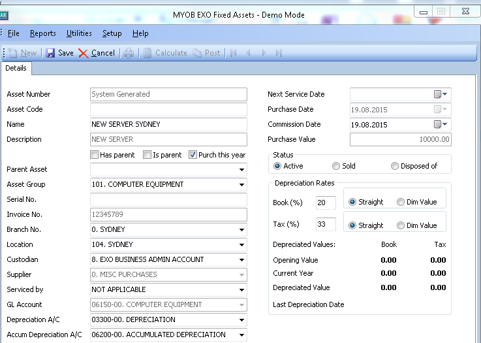Click the Description field NEW SERVER
The height and width of the screenshot is (343, 481).
click(x=168, y=139)
